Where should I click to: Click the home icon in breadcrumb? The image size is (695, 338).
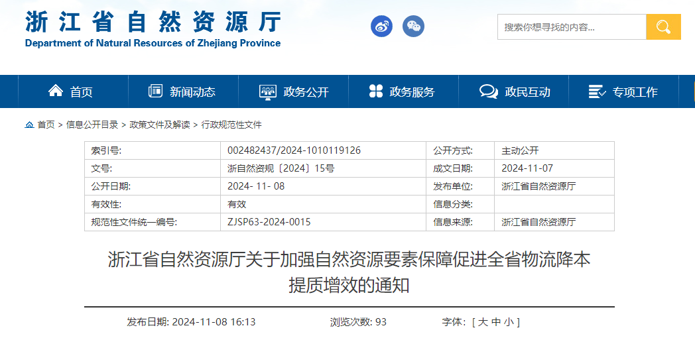click(29, 125)
